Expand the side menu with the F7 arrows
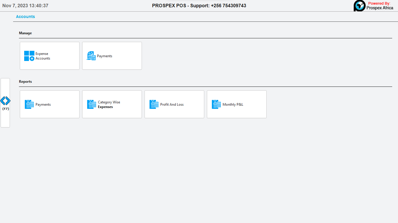This screenshot has height=223, width=398. (5, 101)
